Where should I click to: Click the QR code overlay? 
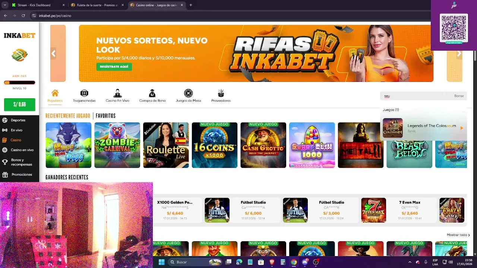tap(454, 28)
